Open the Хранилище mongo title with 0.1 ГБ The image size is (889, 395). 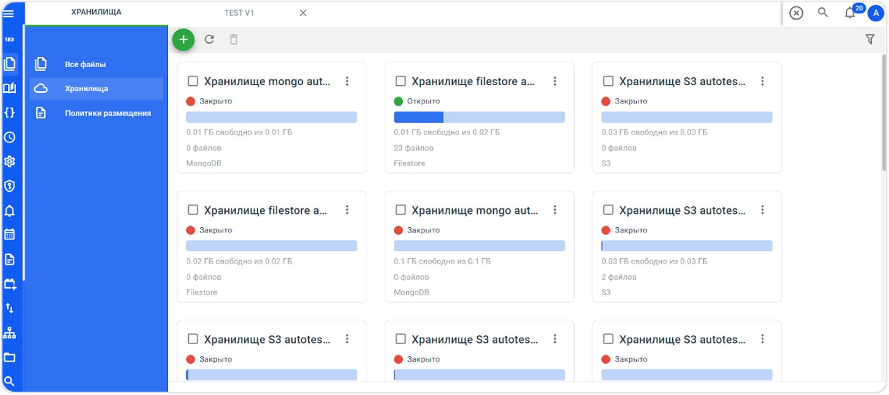pyautogui.click(x=475, y=211)
